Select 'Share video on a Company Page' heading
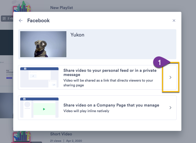 coord(111,105)
